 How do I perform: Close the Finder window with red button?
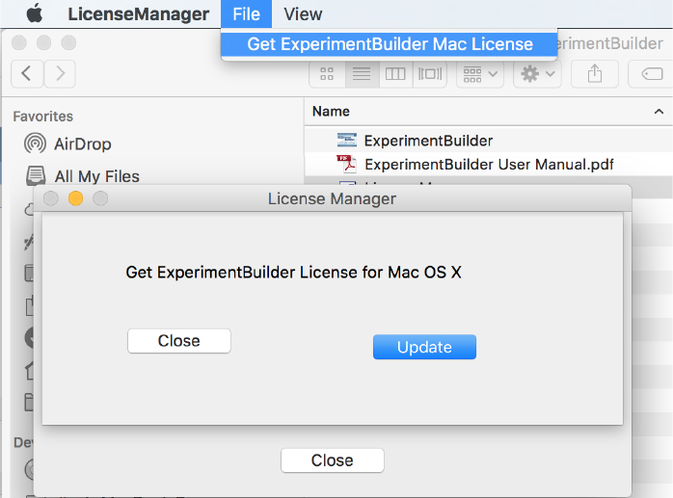tap(19, 42)
